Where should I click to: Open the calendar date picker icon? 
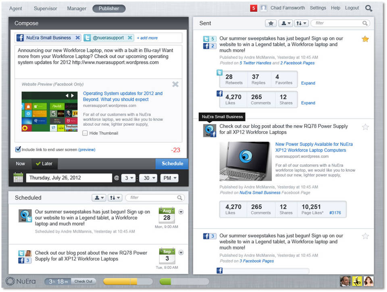click(x=18, y=178)
